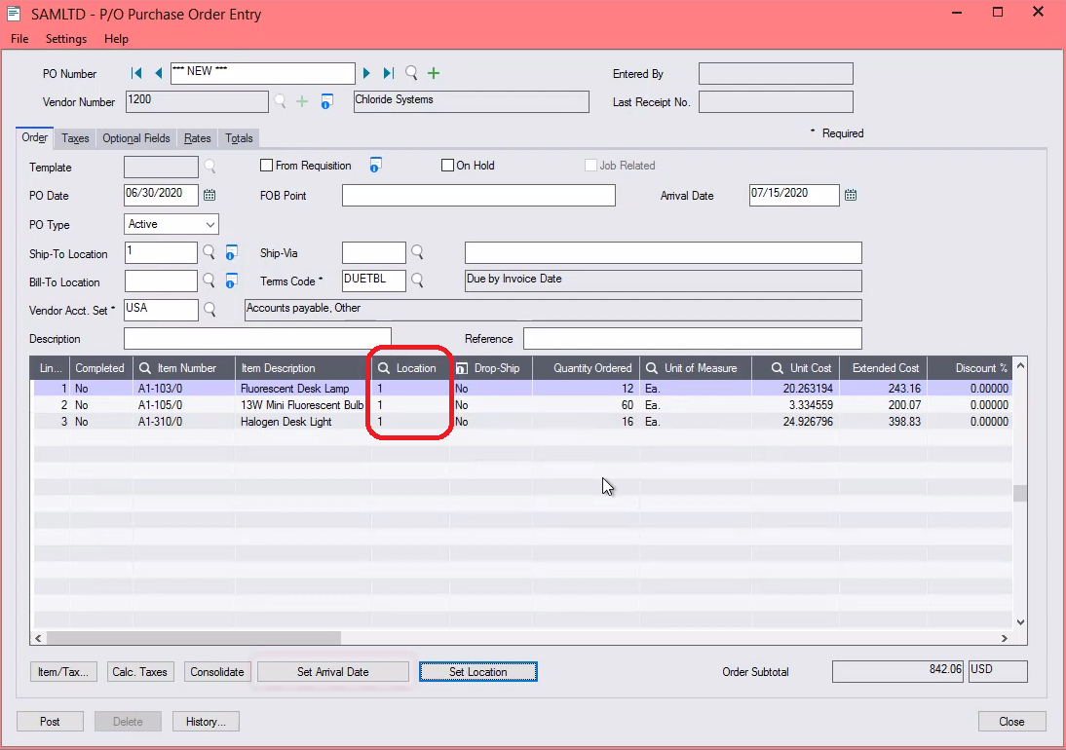
Task: Click the Ship-To Location drilldown icon
Action: coord(231,252)
